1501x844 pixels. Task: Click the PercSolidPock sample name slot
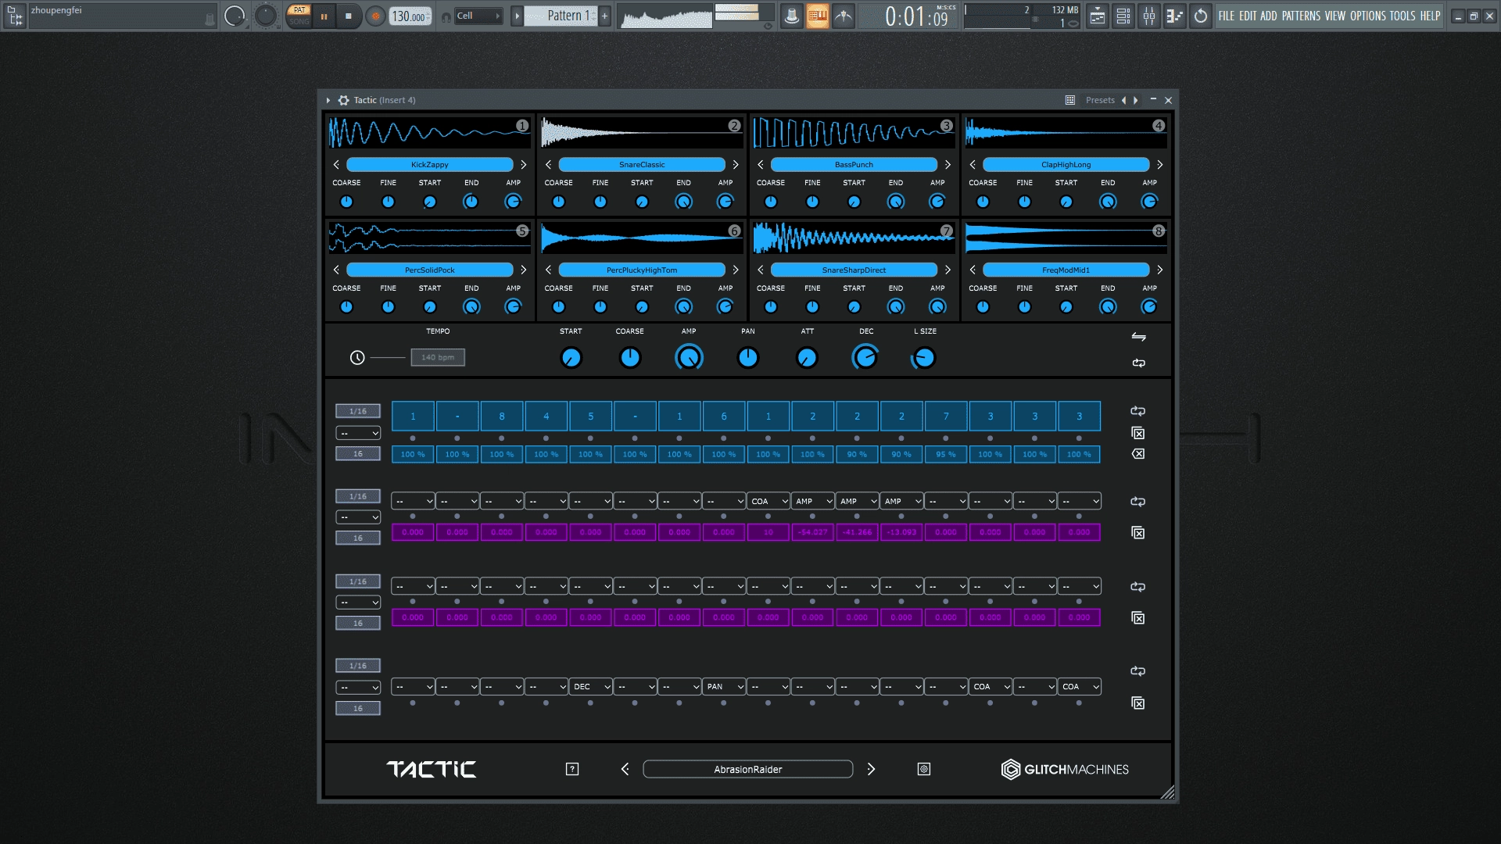[429, 270]
